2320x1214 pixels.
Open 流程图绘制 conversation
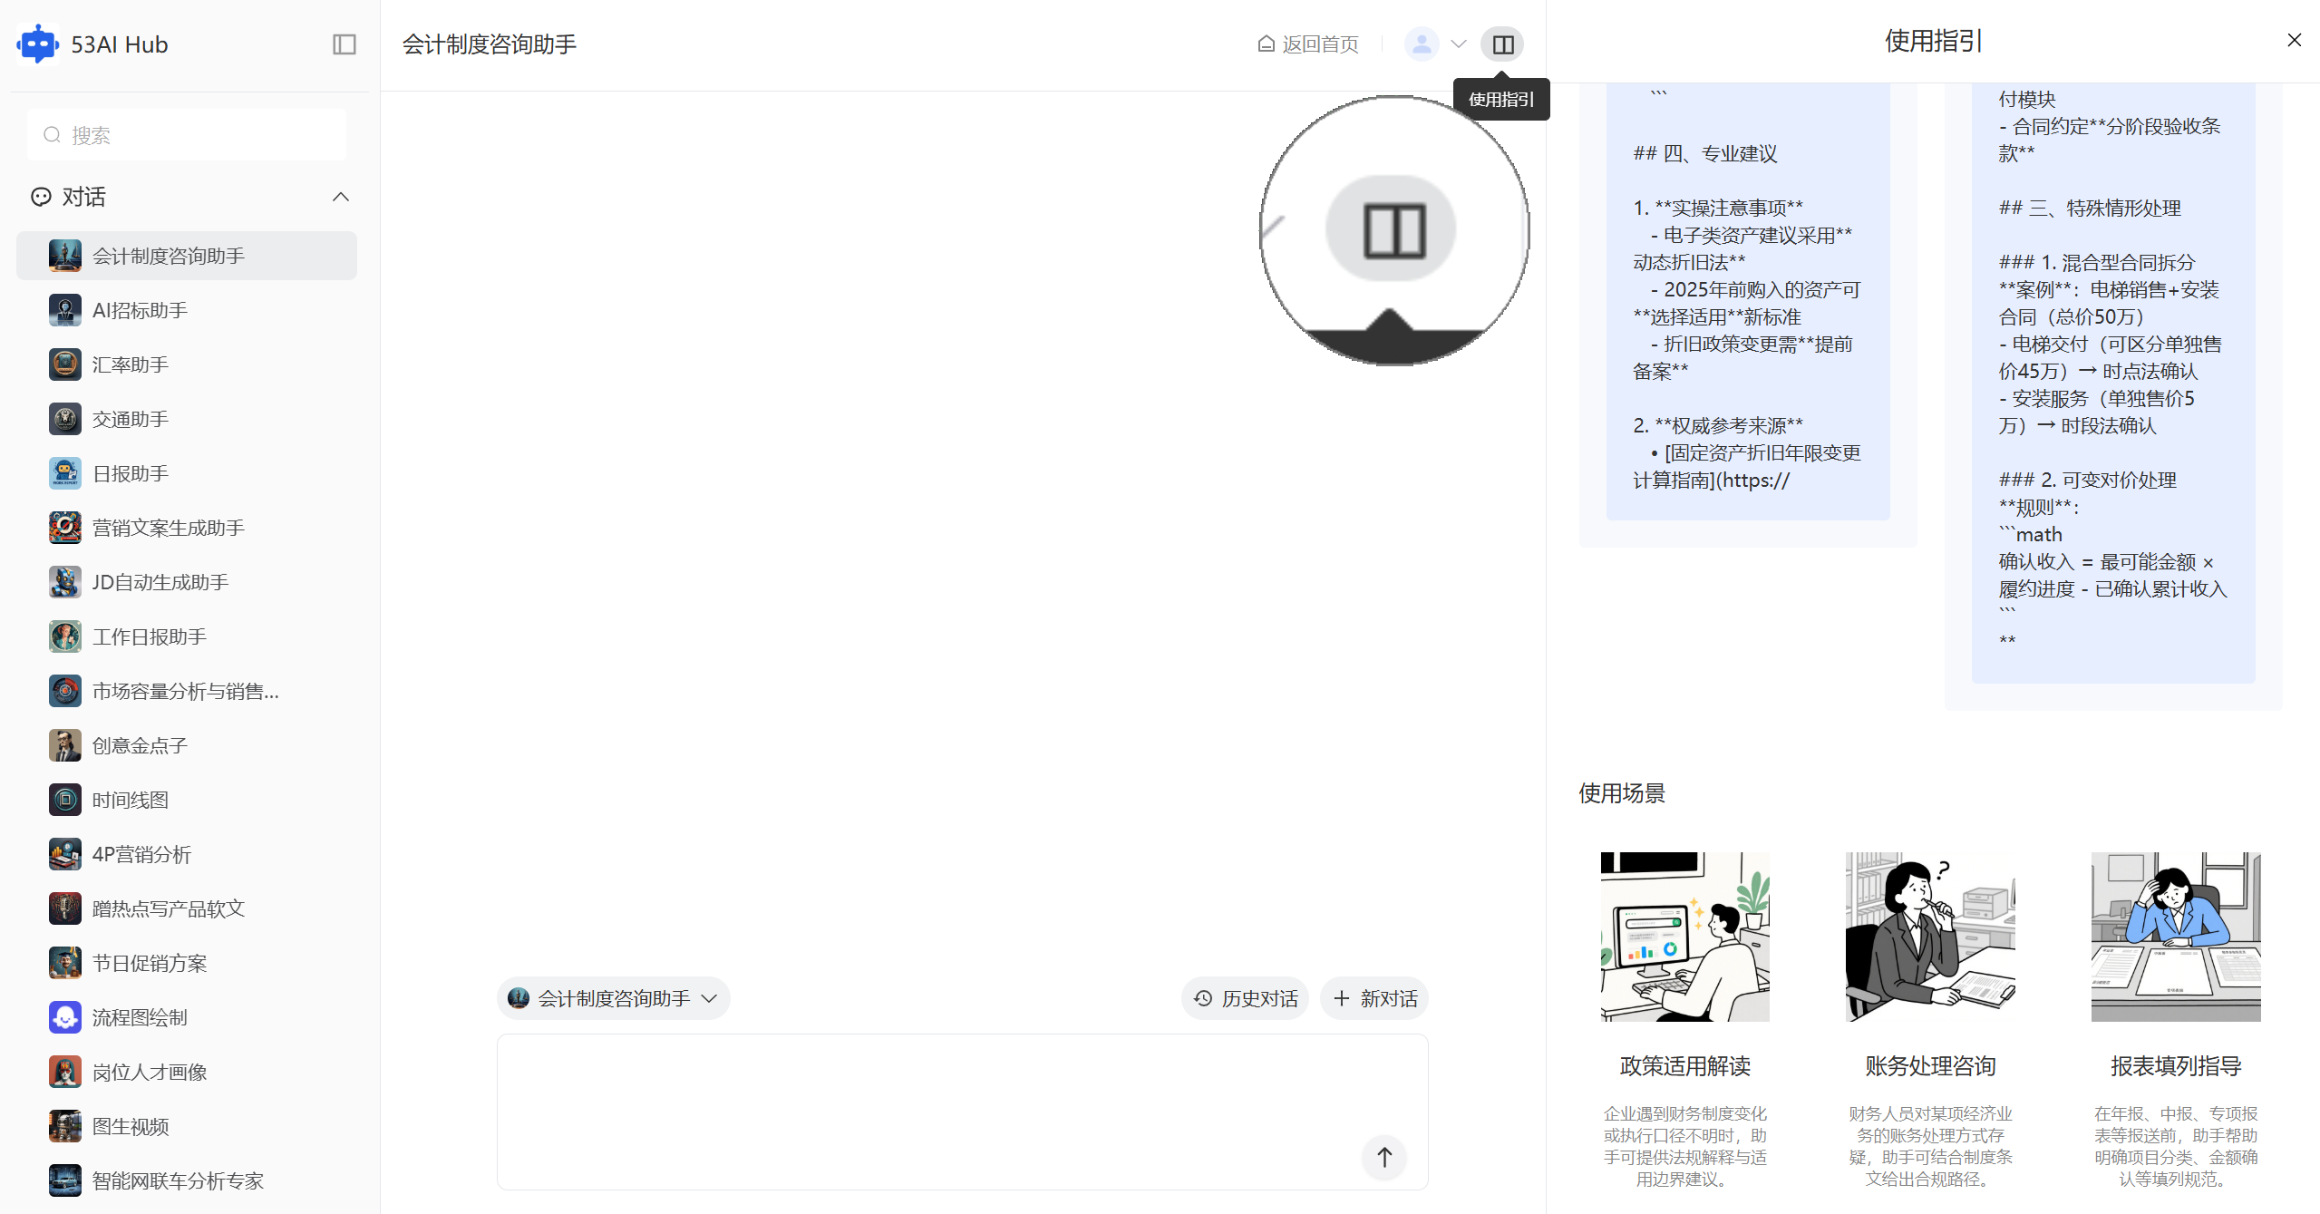[187, 1017]
